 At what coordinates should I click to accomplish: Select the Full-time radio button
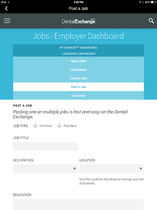point(35,126)
